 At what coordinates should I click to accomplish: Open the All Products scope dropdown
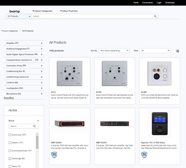19,16
